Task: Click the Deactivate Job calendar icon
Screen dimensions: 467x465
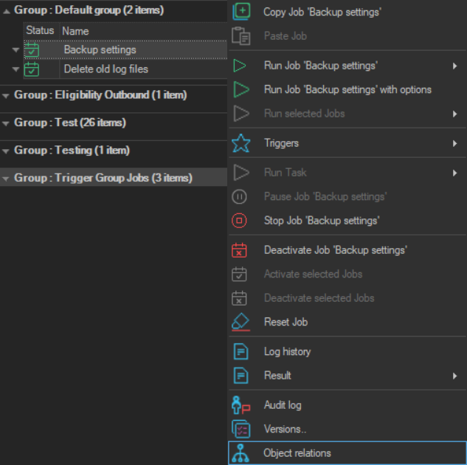Action: coord(241,250)
